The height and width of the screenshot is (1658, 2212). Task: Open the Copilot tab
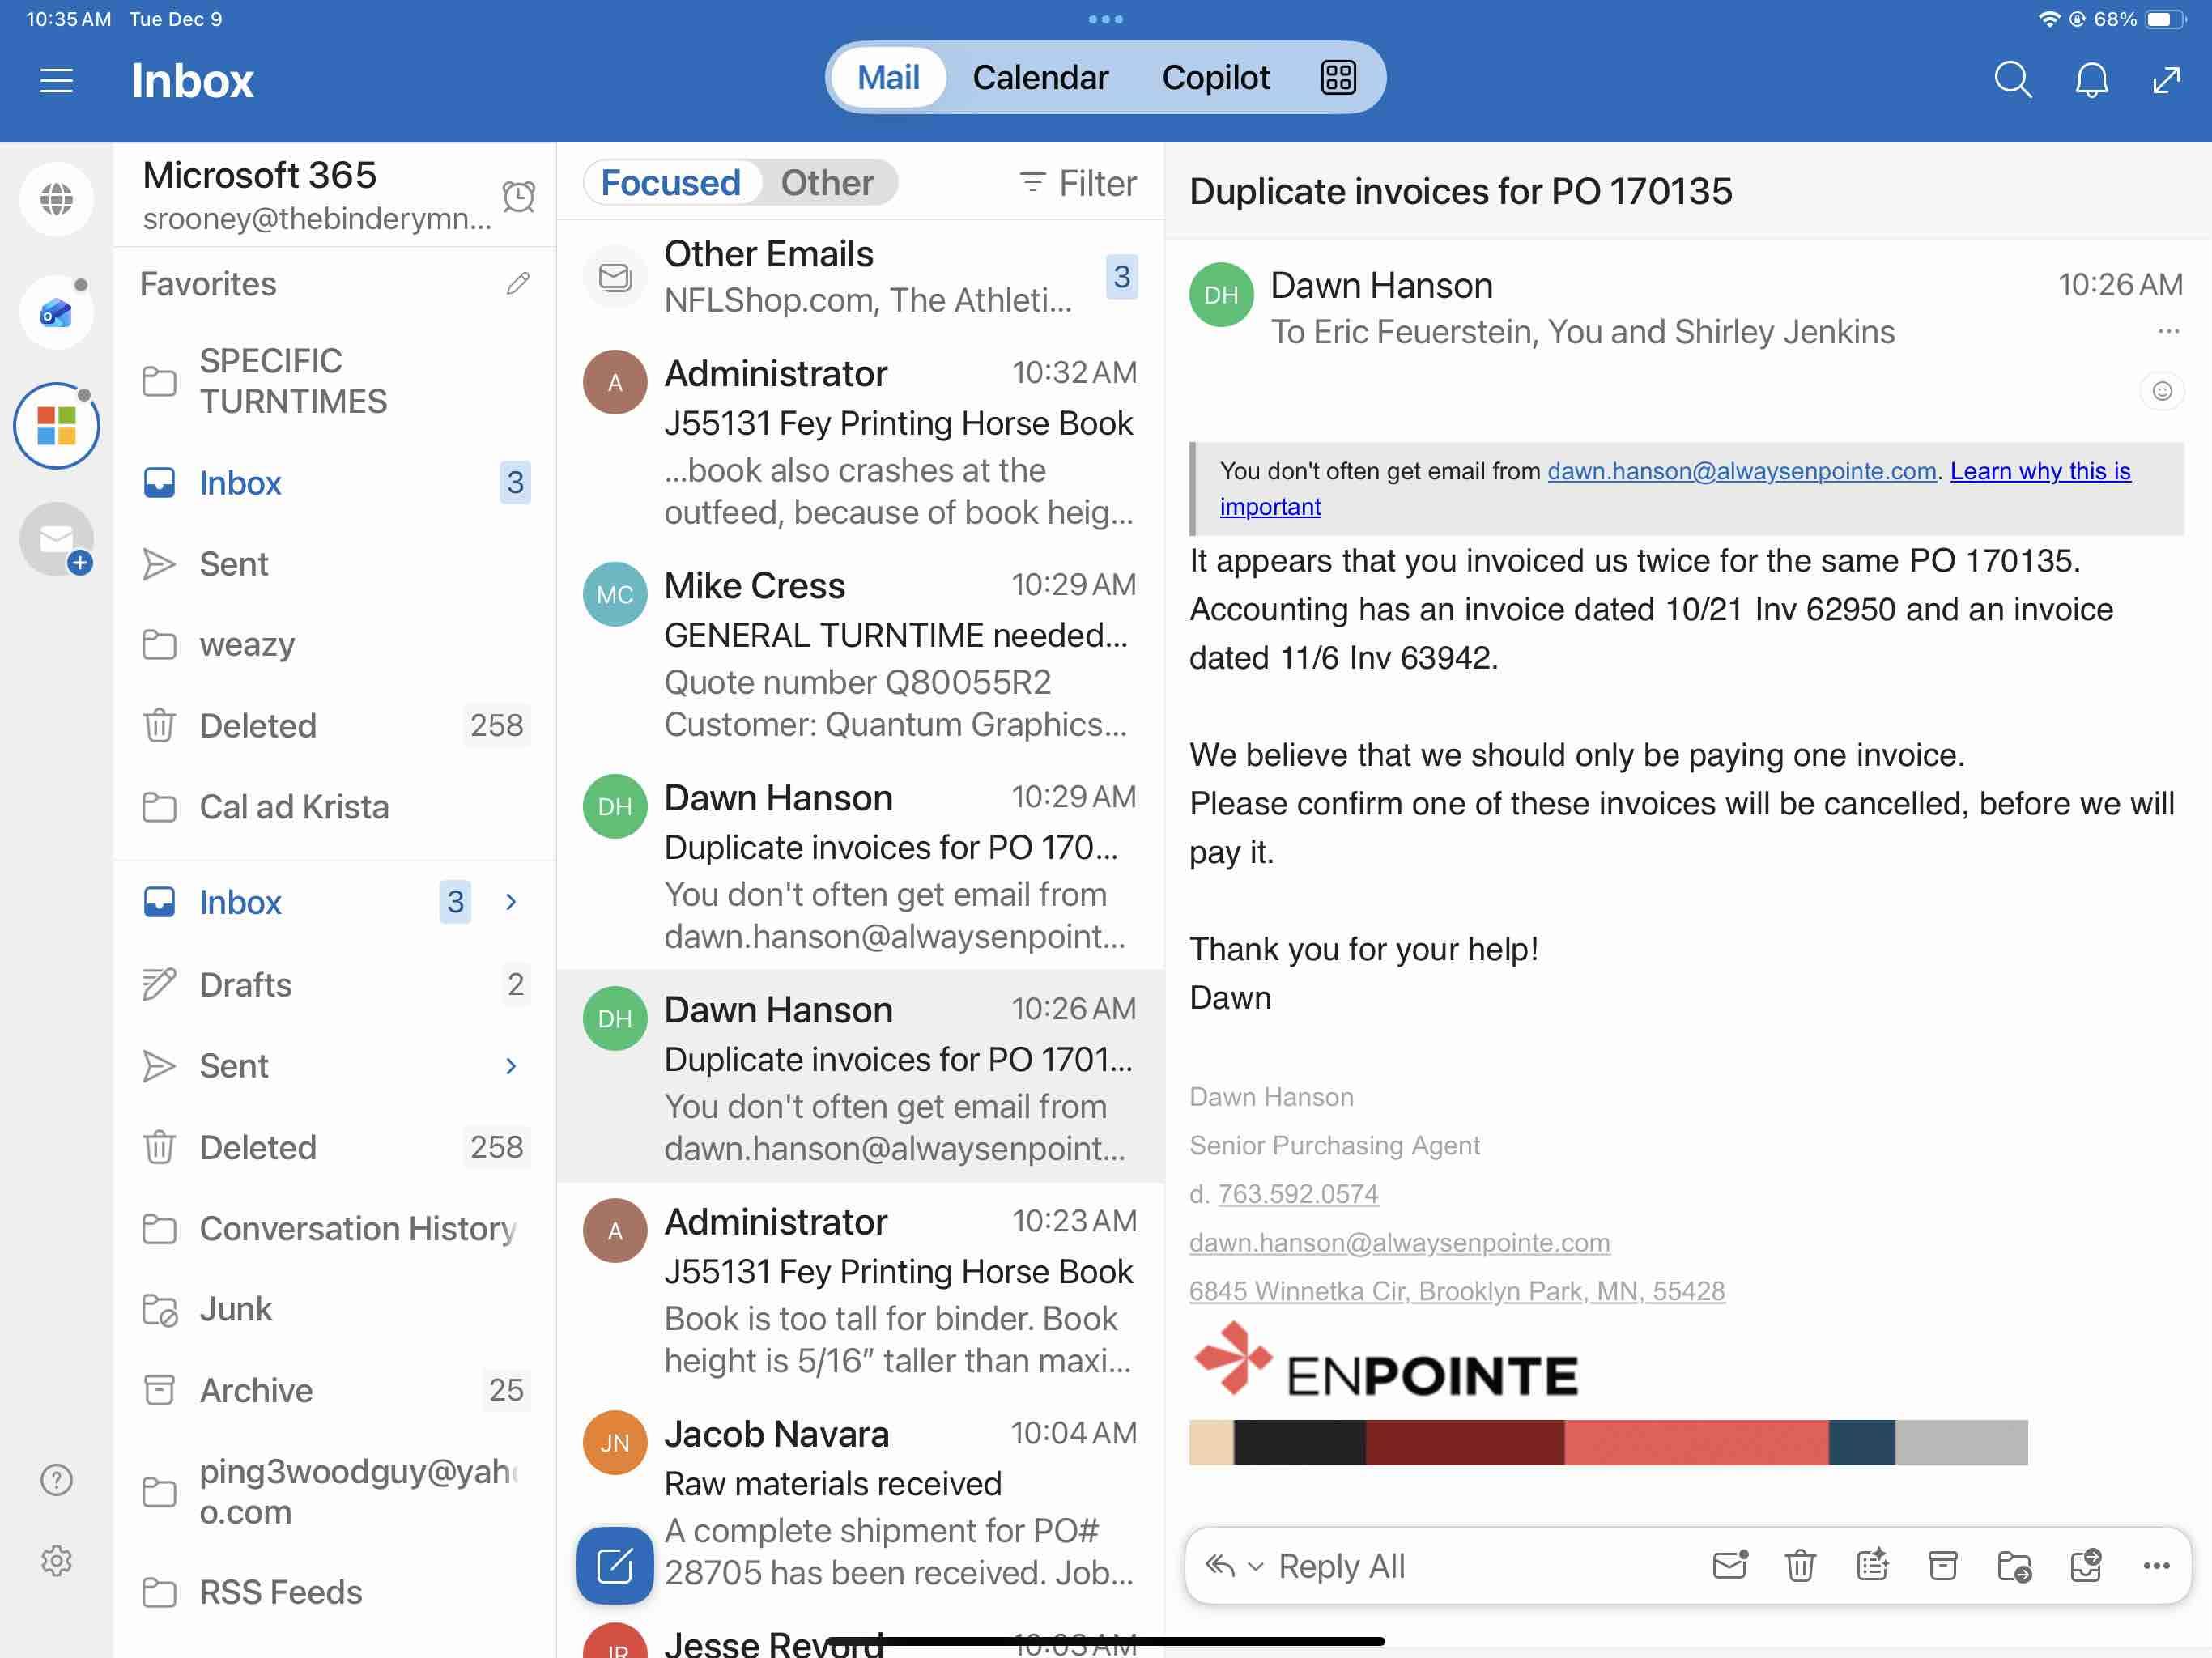[x=1215, y=77]
